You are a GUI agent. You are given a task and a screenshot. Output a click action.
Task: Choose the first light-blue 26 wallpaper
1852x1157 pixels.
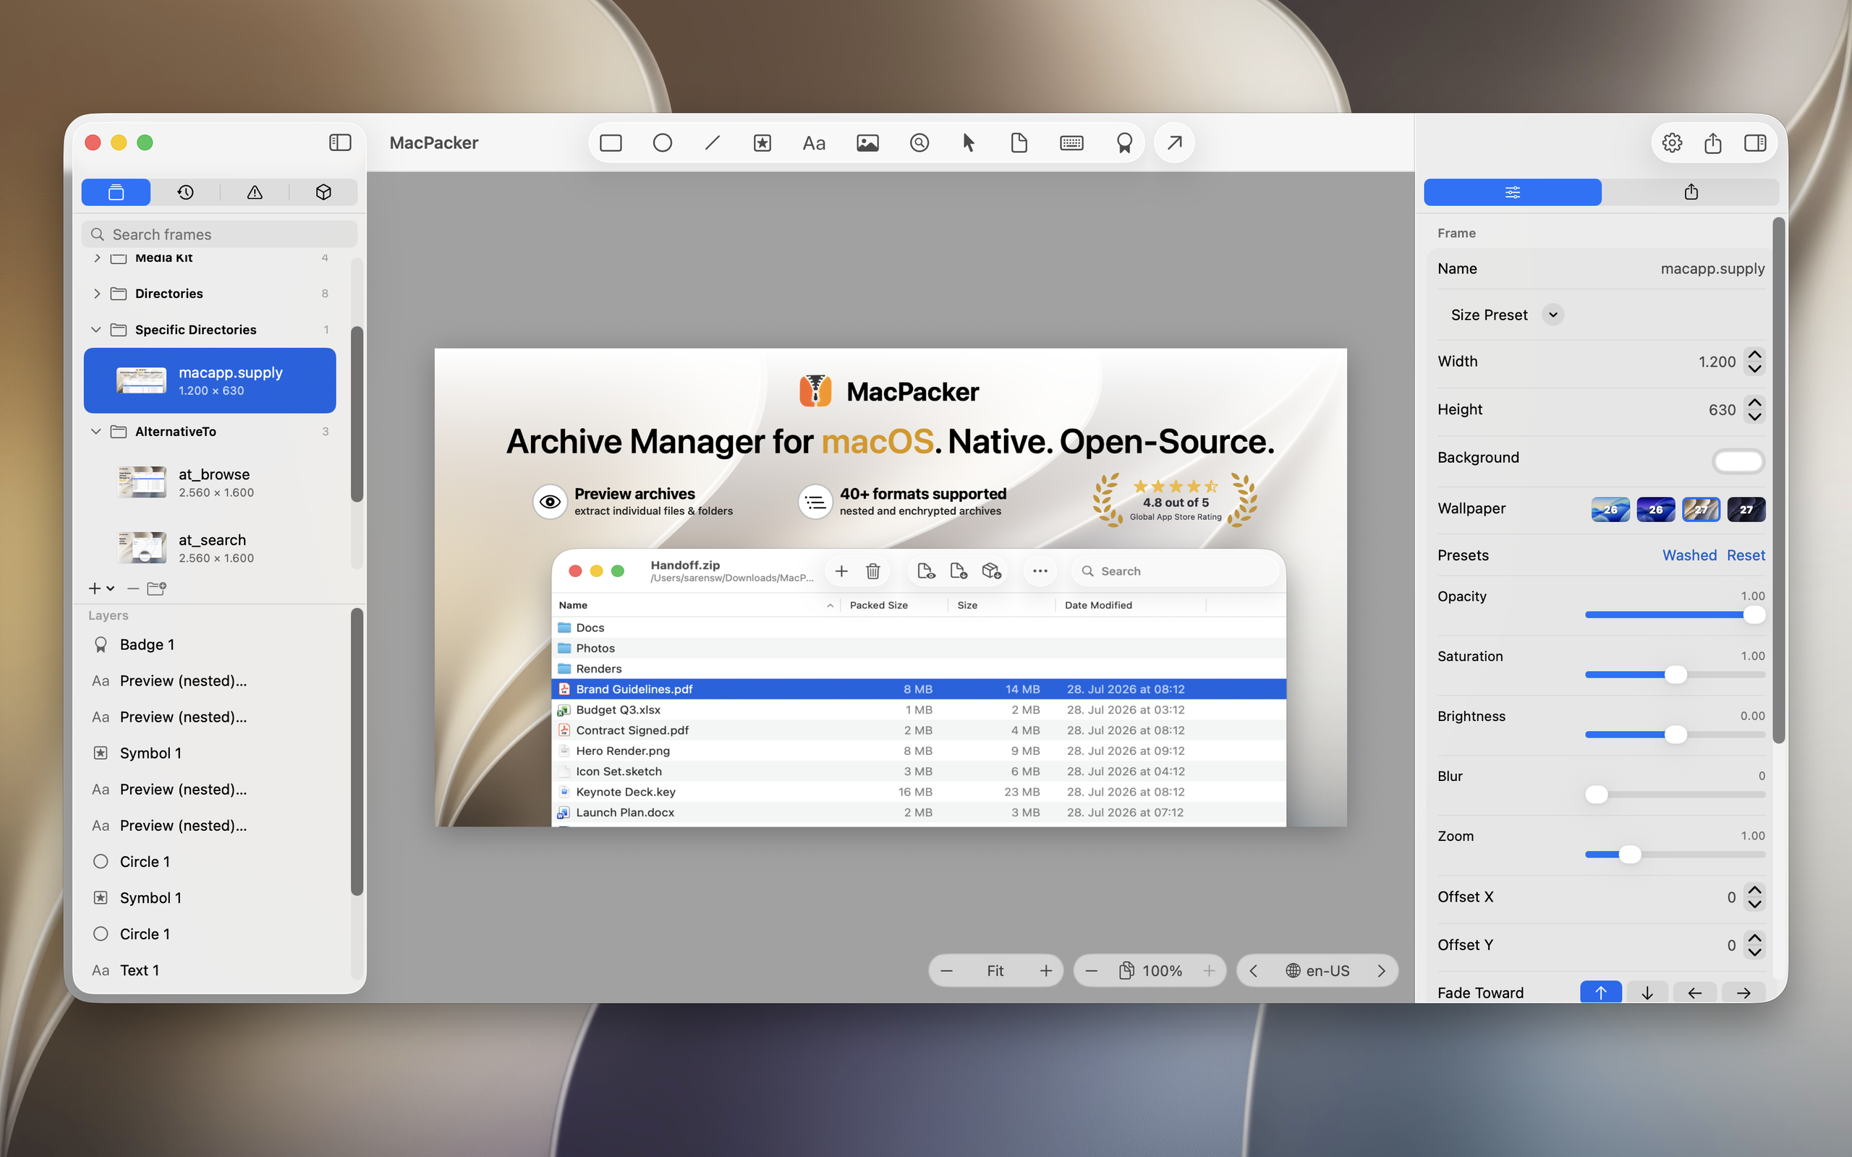click(x=1610, y=509)
